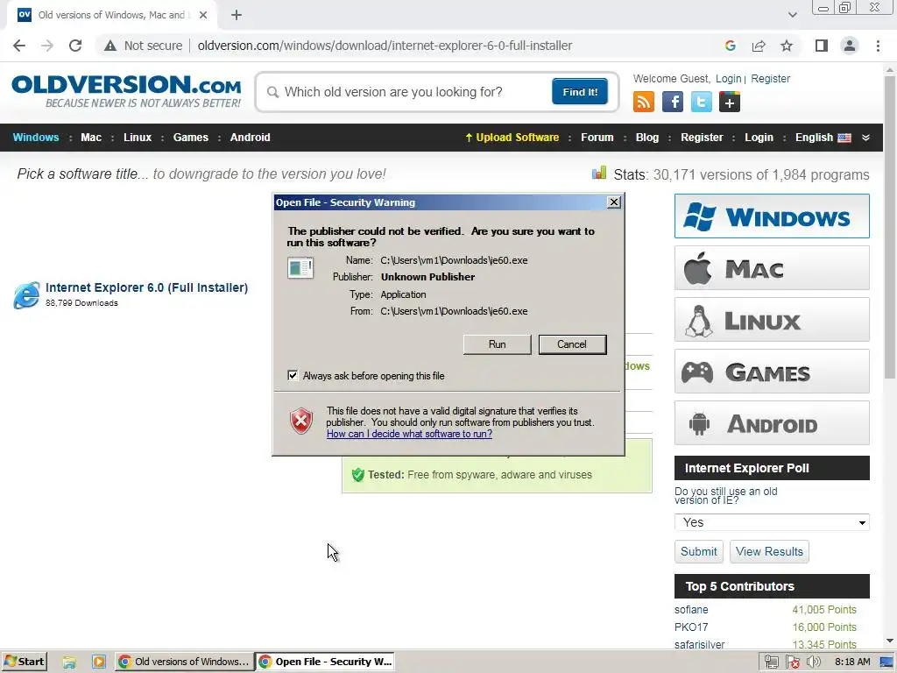Open Forum in the nav bar
Viewport: 897px width, 673px height.
click(597, 138)
